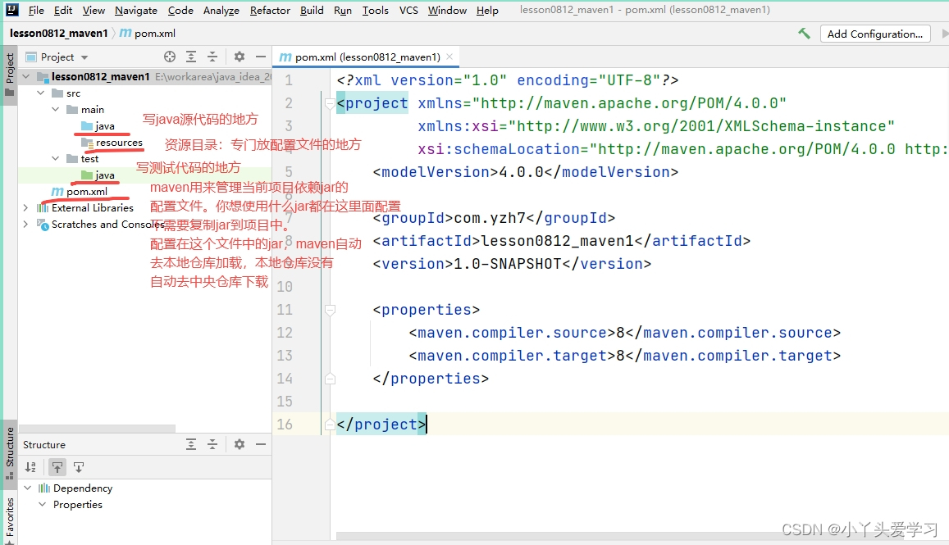
Task: Open the Help menu
Action: [487, 11]
